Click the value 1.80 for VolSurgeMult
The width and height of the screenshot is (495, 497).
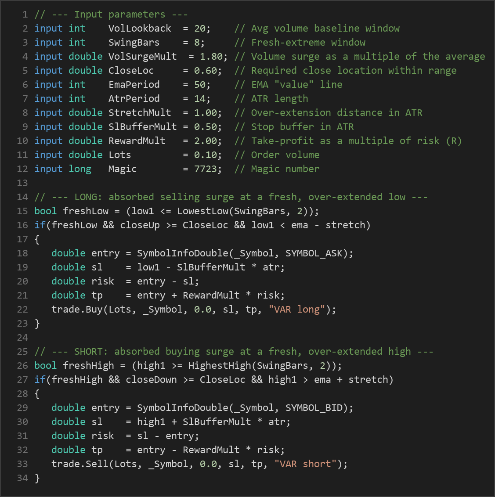(211, 57)
